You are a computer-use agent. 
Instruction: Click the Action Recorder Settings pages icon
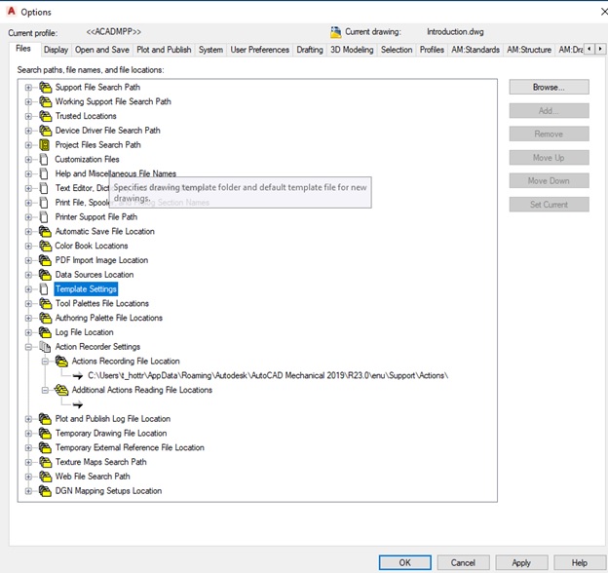click(x=45, y=347)
